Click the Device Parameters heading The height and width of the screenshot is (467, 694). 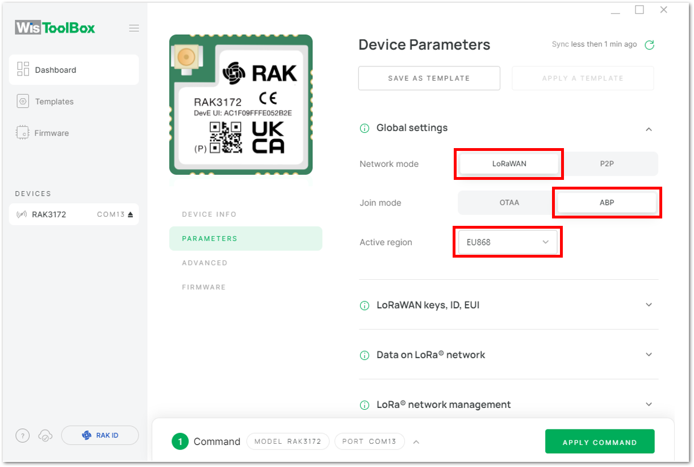(424, 45)
